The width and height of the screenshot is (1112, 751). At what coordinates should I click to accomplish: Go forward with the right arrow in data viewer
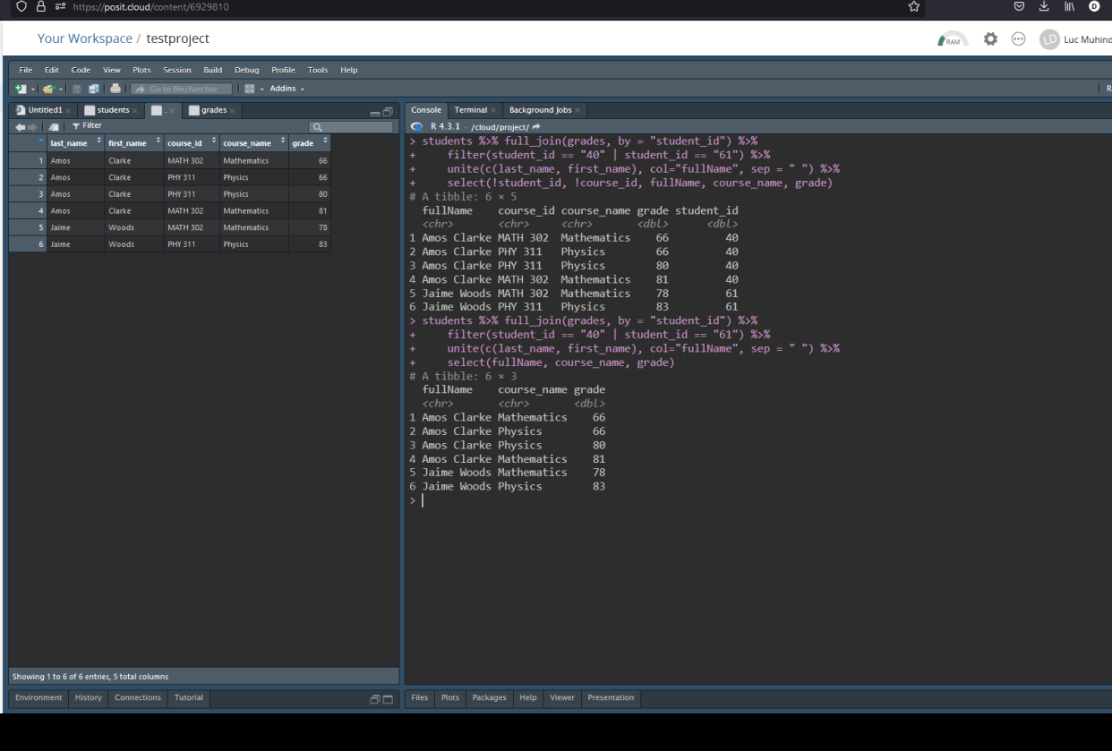[32, 127]
